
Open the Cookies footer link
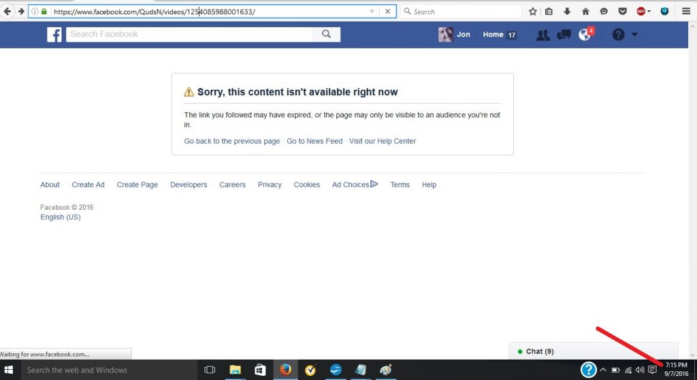(x=307, y=185)
